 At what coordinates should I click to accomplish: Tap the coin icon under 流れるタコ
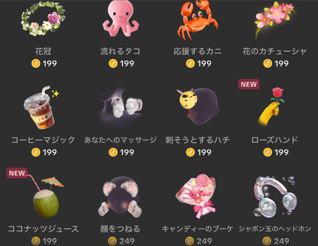[x=113, y=64]
